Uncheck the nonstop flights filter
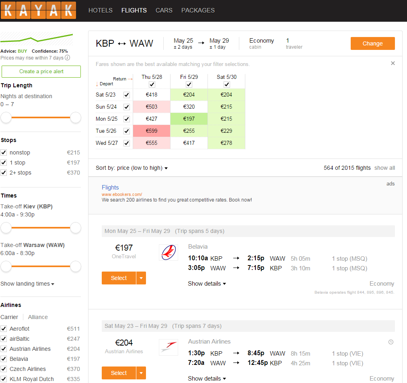The height and width of the screenshot is (383, 407). 4,152
